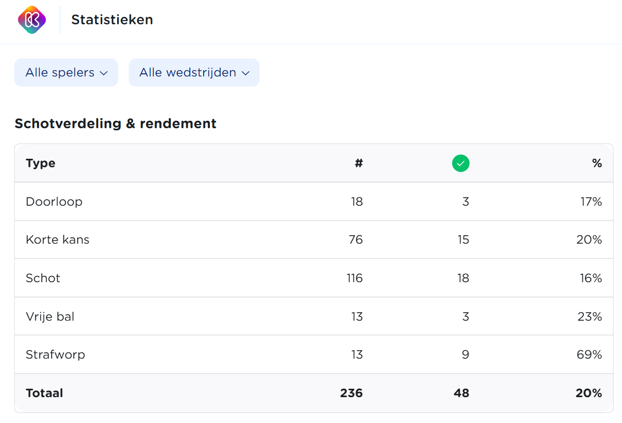
Task: Click the Statistieken page title
Action: tap(112, 20)
